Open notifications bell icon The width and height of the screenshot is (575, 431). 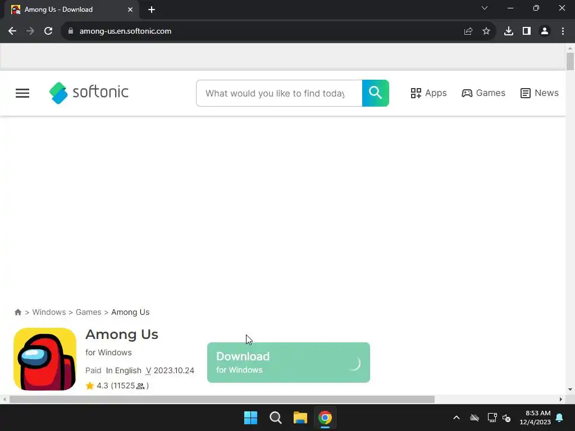point(560,418)
